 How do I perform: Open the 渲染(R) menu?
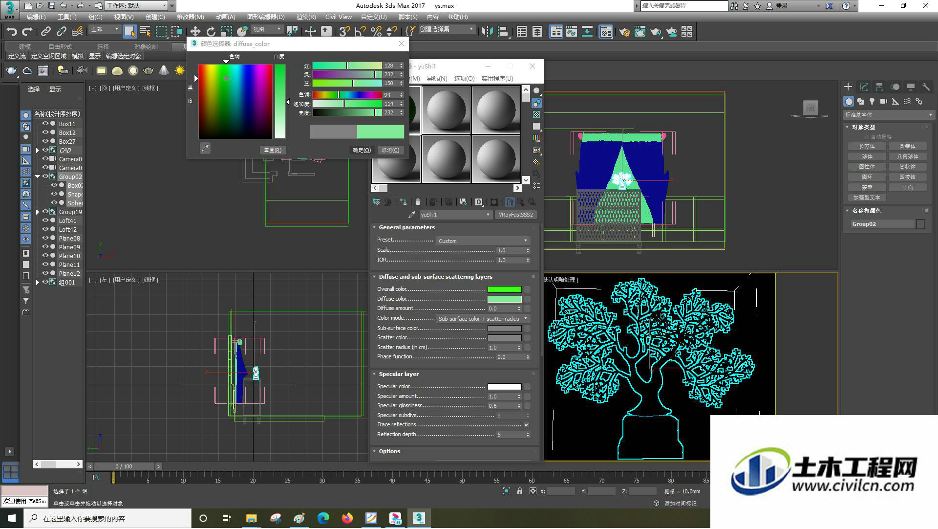point(306,17)
